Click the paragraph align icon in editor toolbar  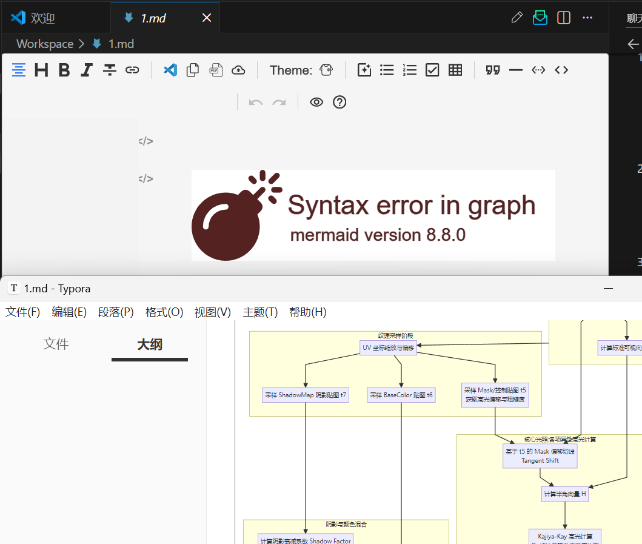[x=18, y=70]
